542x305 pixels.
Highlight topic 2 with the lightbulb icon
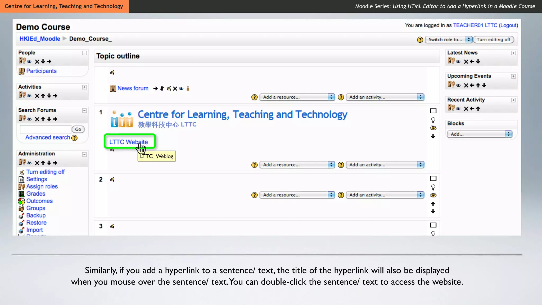pos(433,187)
